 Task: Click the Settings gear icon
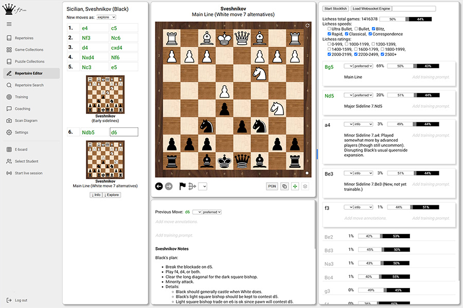9,132
